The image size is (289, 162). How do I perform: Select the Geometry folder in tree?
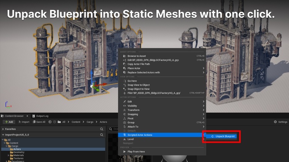pos(18,152)
